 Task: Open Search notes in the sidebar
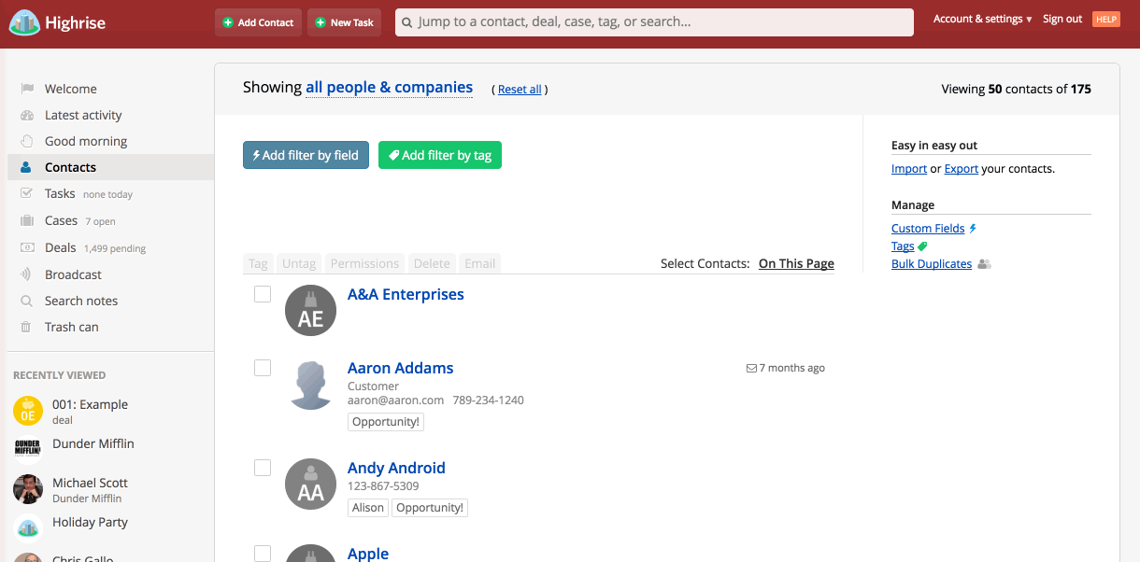(x=81, y=301)
